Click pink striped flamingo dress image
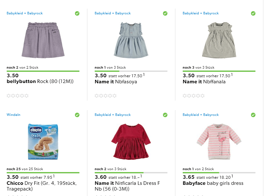This screenshot has width=265, height=196. pos(219,141)
